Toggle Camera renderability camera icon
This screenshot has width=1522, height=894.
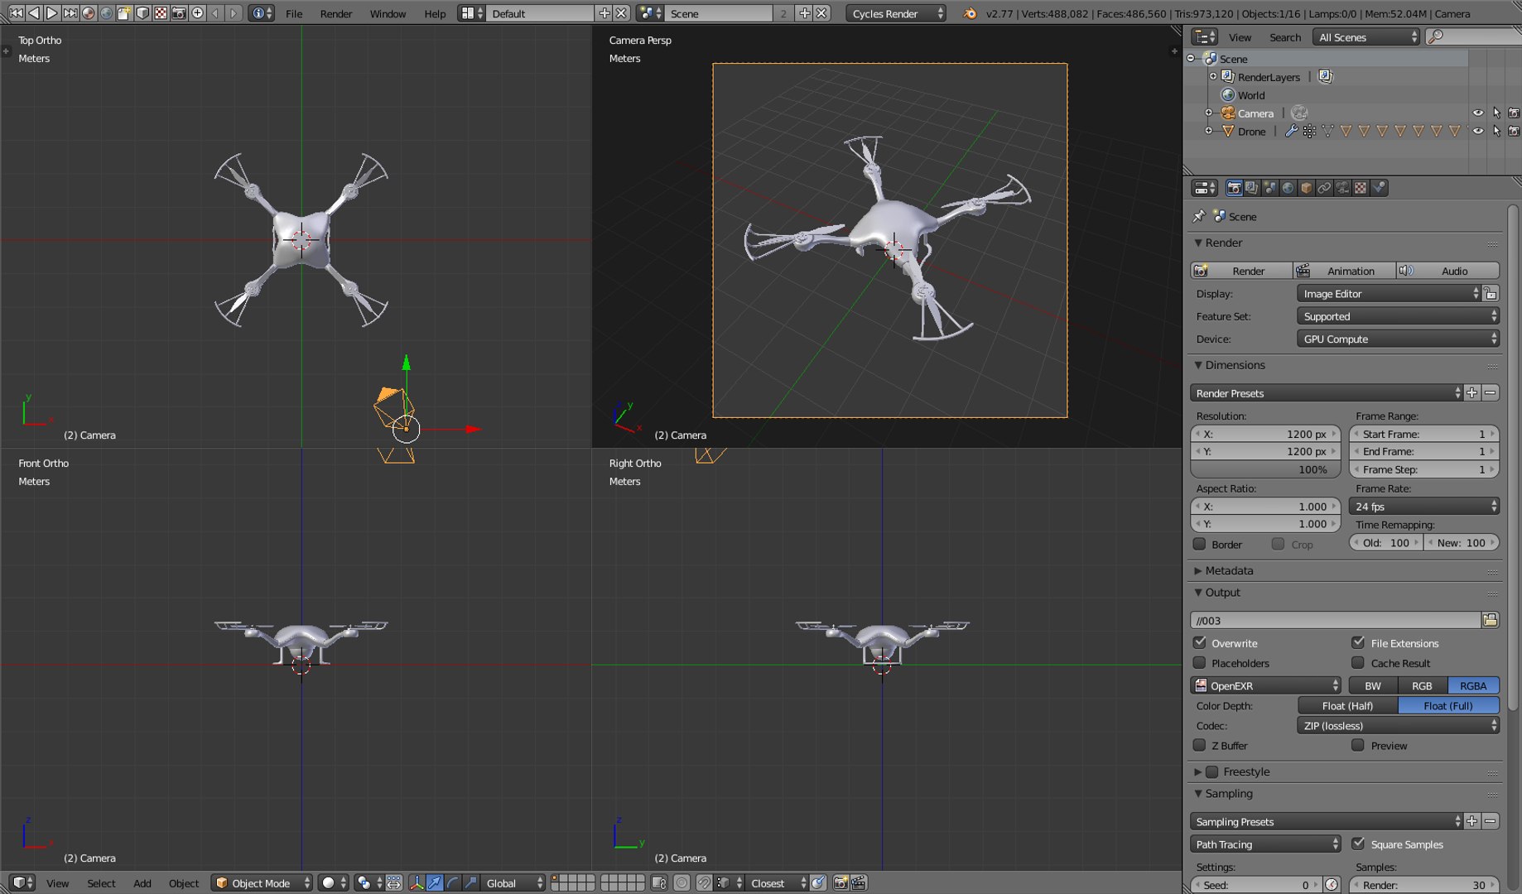click(1514, 113)
